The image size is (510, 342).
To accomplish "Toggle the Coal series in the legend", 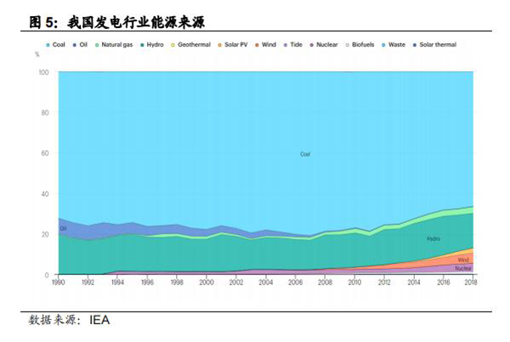I will pyautogui.click(x=59, y=42).
